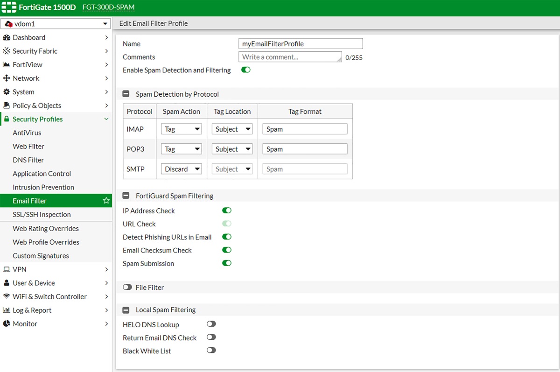Image resolution: width=560 pixels, height=372 pixels.
Task: Open IMAP Spam Action dropdown
Action: point(182,129)
